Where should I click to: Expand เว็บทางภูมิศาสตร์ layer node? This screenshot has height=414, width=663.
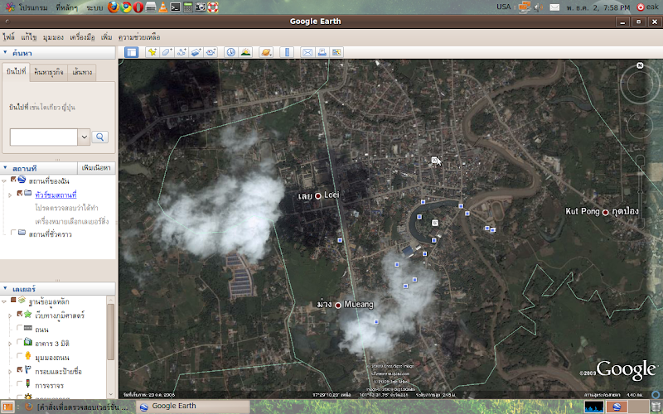[10, 315]
